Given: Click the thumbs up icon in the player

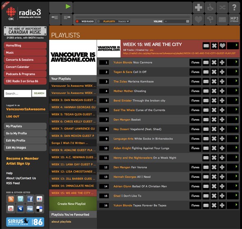Looking at the screenshot, I should [x=210, y=7].
